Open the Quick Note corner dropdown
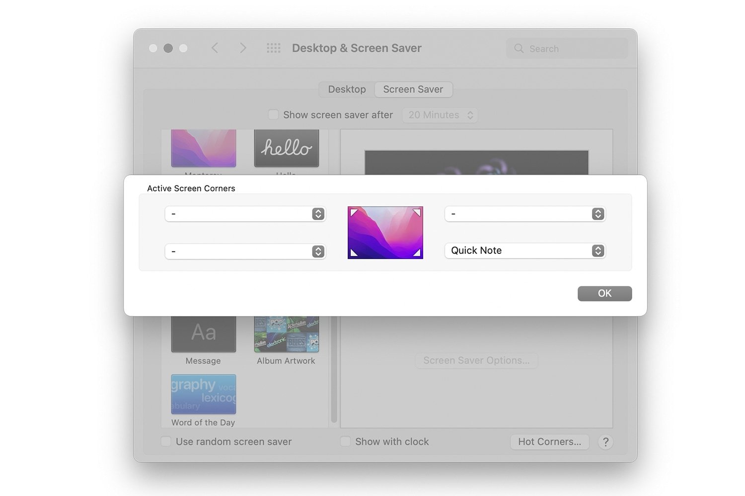745x496 pixels. coord(525,250)
